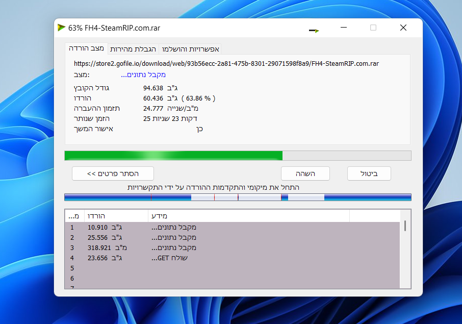Image resolution: width=462 pixels, height=324 pixels.
Task: Select connection row with 10.910 downloaded
Action: [232, 227]
